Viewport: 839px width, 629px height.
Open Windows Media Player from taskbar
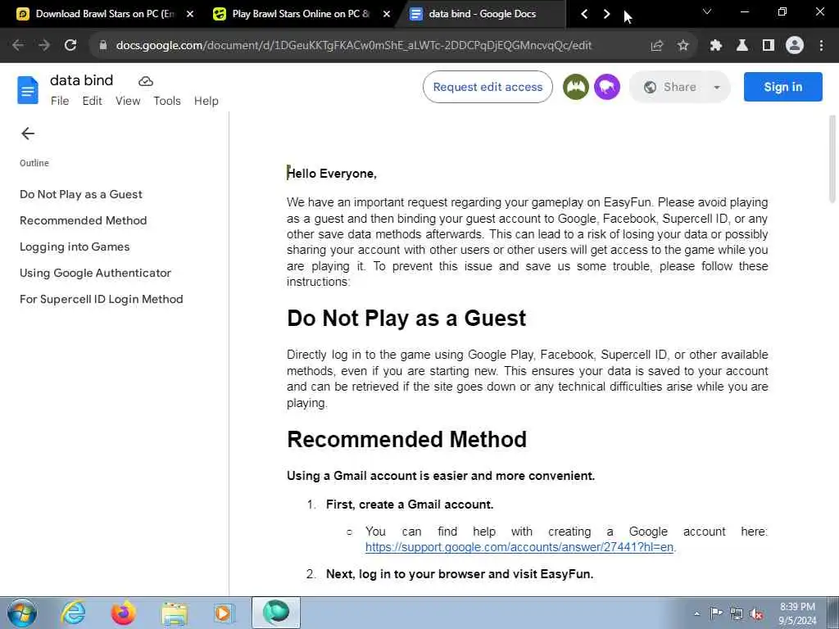click(x=224, y=613)
